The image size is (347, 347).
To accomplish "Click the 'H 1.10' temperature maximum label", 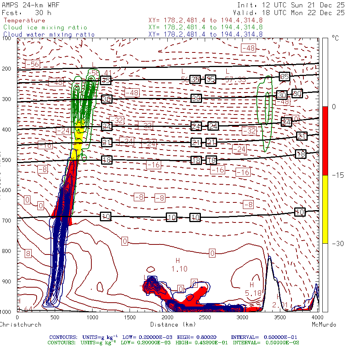I will [179, 265].
